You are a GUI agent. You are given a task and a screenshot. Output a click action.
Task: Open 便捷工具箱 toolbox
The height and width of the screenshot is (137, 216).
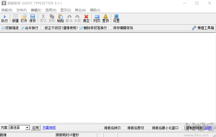click(x=203, y=28)
